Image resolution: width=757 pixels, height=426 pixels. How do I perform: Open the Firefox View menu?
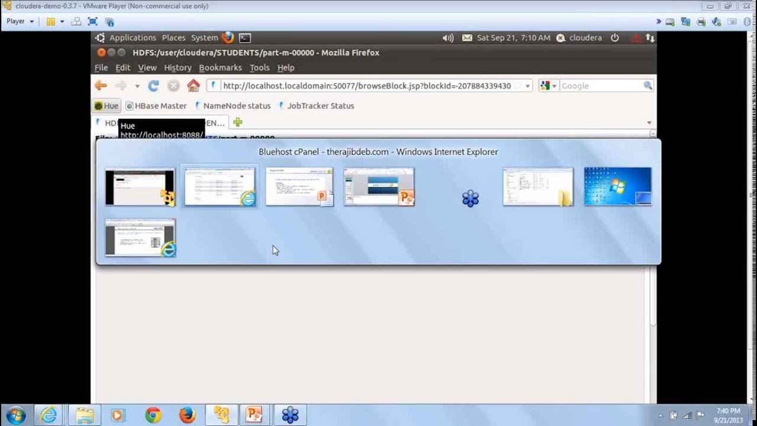click(147, 67)
